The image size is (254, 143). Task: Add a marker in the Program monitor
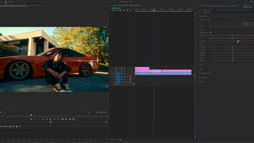pos(31,119)
